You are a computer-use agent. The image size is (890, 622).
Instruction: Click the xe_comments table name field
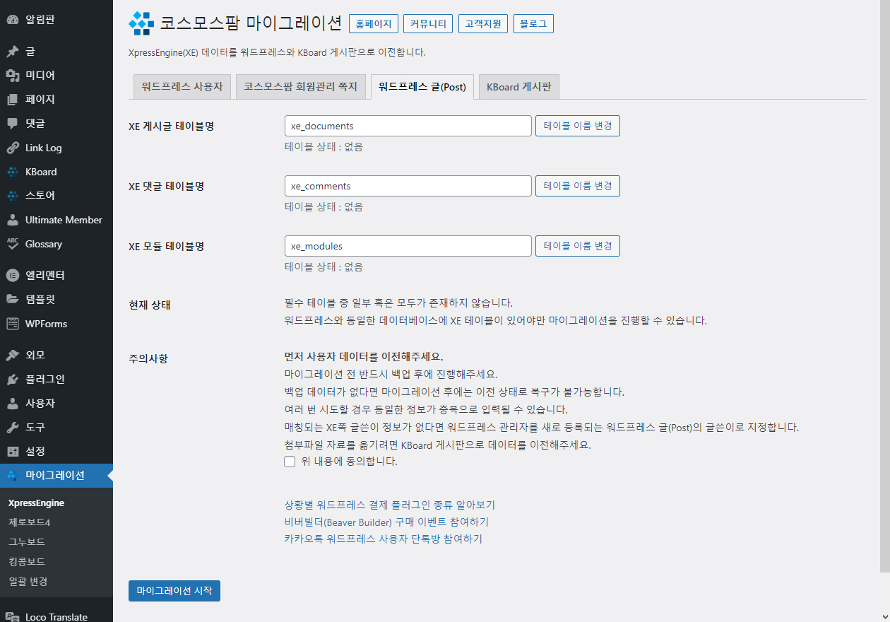point(408,186)
